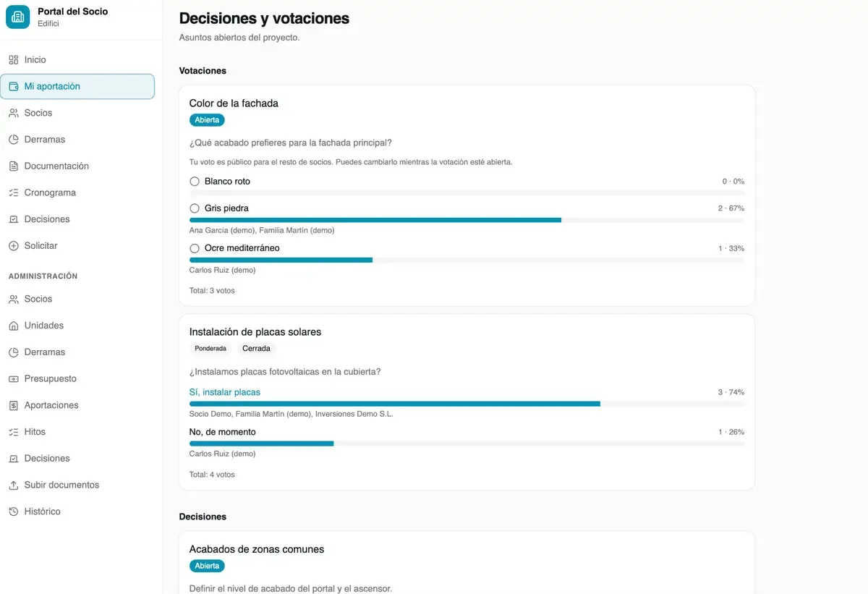Click the Unidades house icon
This screenshot has height=594, width=868.
tap(13, 326)
